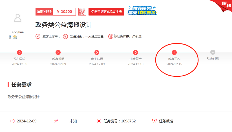Click the shield icon beside 任务反馈
Image resolution: width=232 pixels, height=132 pixels.
(x=154, y=121)
